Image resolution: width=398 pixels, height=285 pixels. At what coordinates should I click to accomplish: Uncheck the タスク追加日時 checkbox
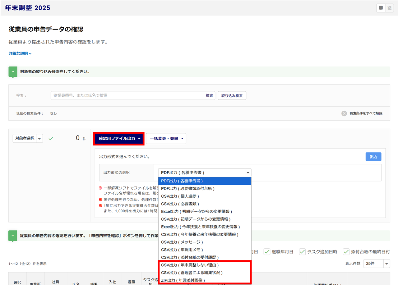(x=302, y=252)
